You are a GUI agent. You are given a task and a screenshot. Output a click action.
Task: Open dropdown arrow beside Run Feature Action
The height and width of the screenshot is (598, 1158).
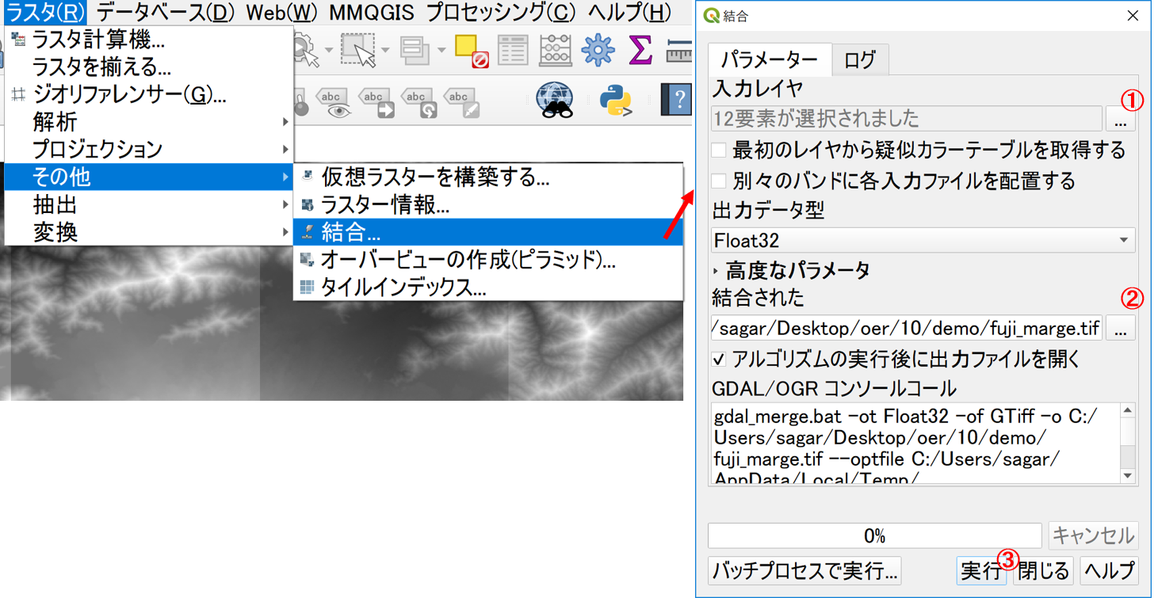click(327, 51)
